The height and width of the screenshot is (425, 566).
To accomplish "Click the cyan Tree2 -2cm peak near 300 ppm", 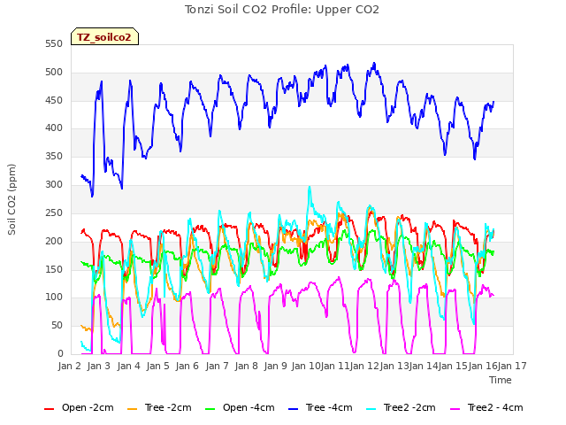I will 310,188.
